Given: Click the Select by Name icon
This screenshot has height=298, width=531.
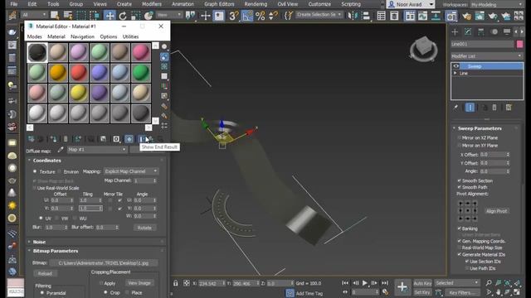Looking at the screenshot, I should tap(68, 16).
